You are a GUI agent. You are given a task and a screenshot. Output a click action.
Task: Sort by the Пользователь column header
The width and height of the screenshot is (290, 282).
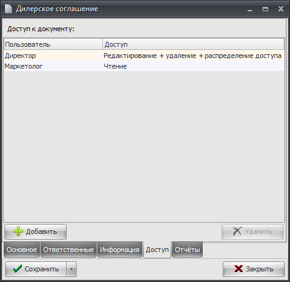tap(53, 44)
